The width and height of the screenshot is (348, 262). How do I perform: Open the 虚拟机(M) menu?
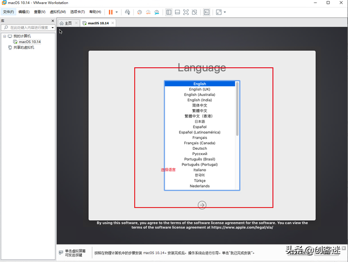point(58,12)
